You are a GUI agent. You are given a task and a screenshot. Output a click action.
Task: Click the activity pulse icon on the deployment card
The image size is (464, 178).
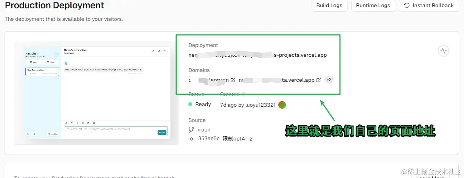(x=444, y=51)
